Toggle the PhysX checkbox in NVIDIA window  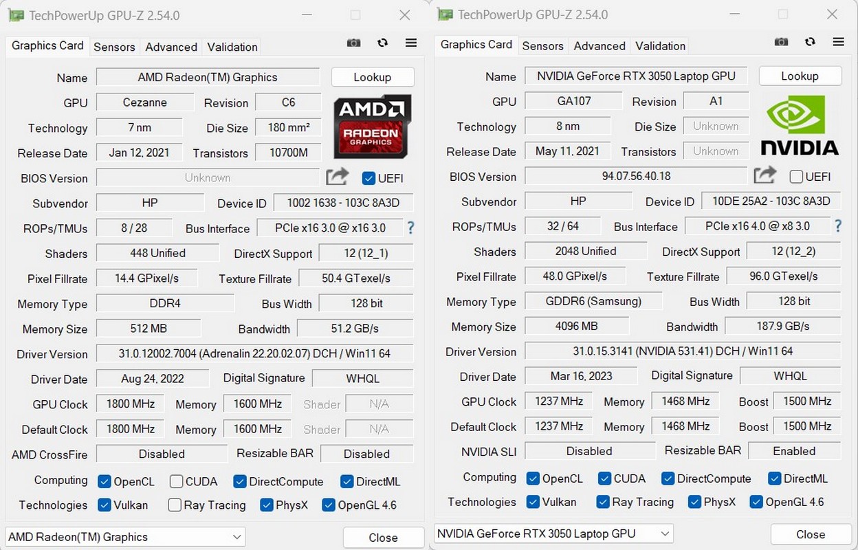(694, 502)
